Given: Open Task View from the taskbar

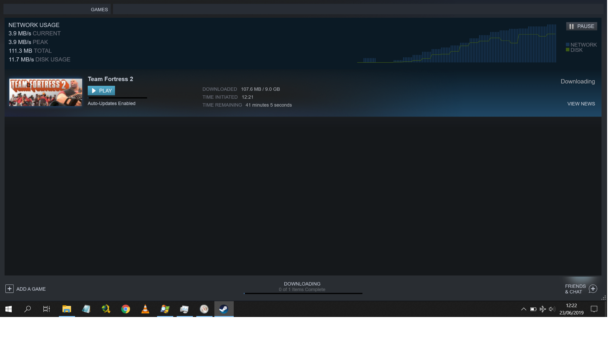Looking at the screenshot, I should point(47,309).
